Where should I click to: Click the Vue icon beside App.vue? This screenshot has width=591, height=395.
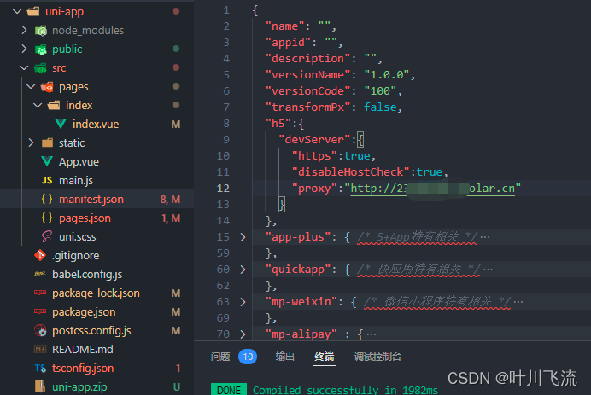(47, 161)
